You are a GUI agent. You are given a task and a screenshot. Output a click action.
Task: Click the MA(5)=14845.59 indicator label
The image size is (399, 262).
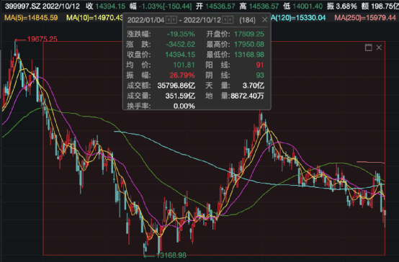click(31, 18)
